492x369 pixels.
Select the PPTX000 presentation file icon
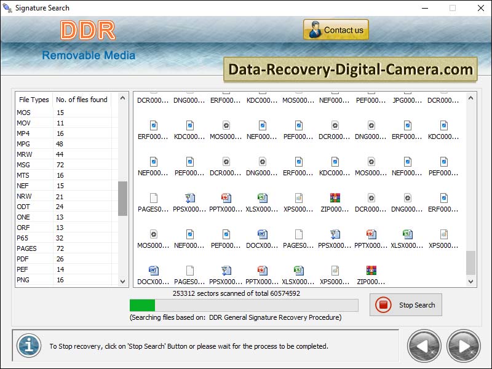(x=226, y=198)
